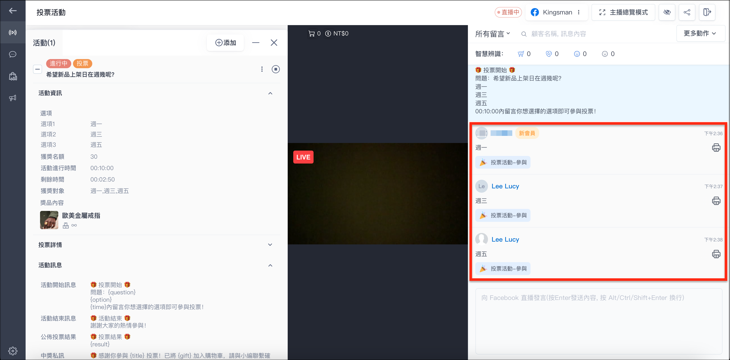This screenshot has height=360, width=730.
Task: Click the 添加 add activity button
Action: click(x=225, y=43)
